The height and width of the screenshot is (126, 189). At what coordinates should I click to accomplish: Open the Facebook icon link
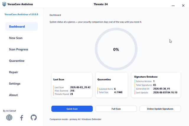(x=22, y=118)
